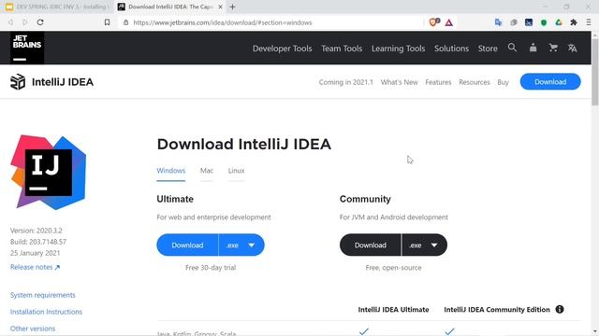This screenshot has width=599, height=336.
Task: Open the browser extensions puzzle icon
Action: point(574,22)
